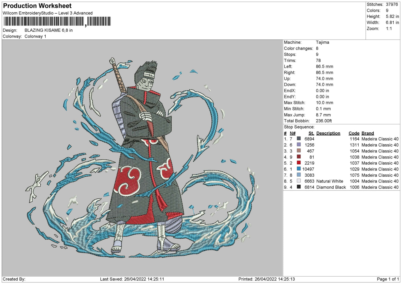This screenshot has height=284, width=402.
Task: Click the thread code "1038"
Action: (355, 157)
